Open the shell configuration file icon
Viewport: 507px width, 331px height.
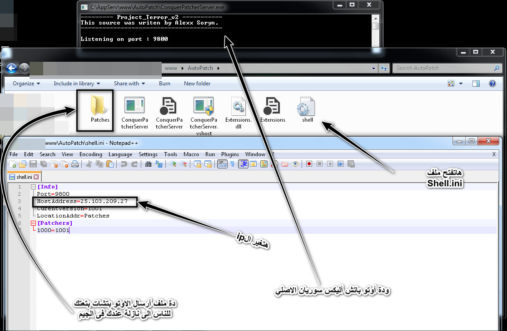[x=306, y=108]
